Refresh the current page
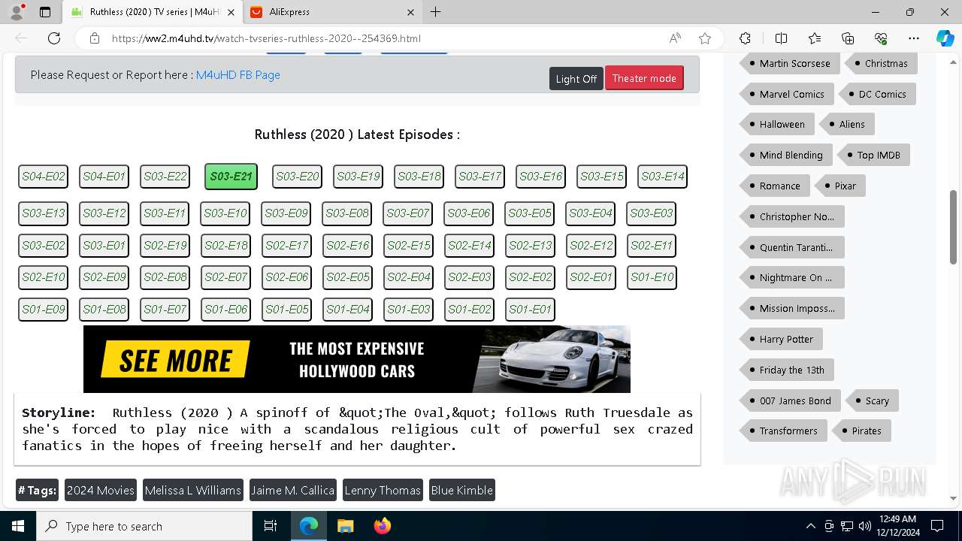962x541 pixels. pyautogui.click(x=54, y=38)
